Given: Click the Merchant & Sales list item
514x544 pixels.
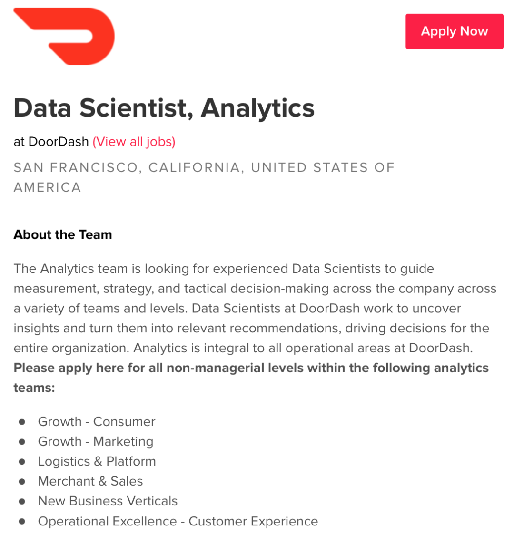Looking at the screenshot, I should tap(90, 481).
